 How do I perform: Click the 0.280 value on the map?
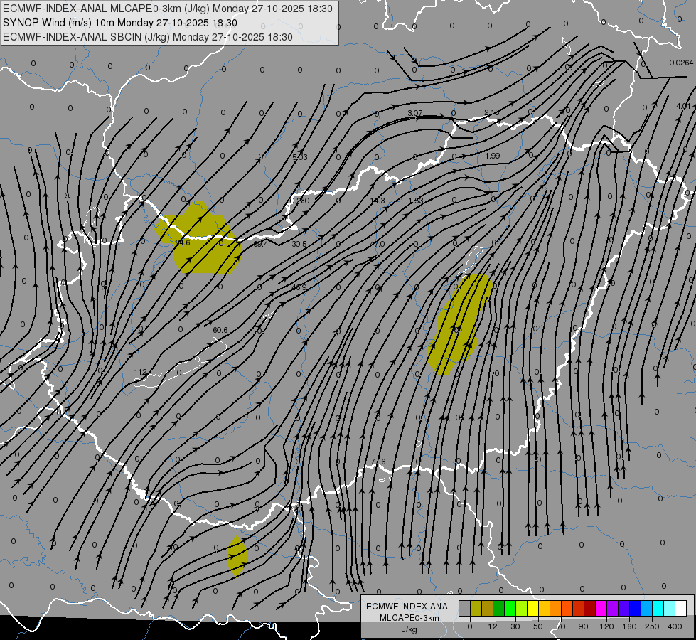(299, 201)
